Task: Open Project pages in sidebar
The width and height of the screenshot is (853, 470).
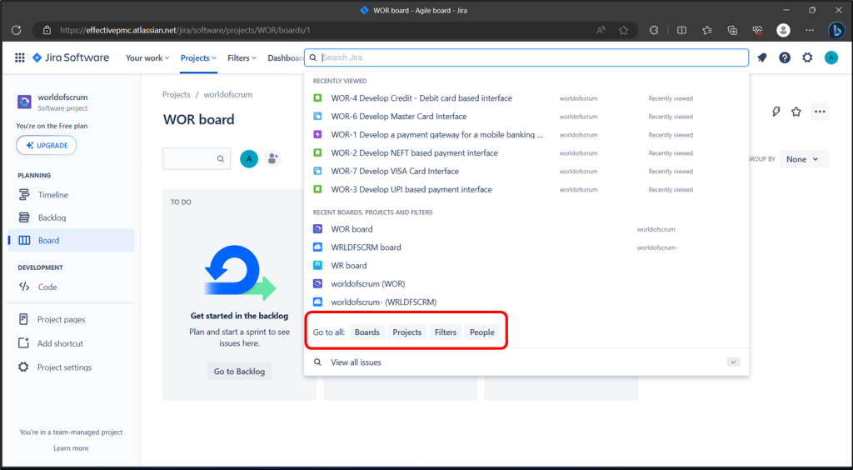Action: pos(71,319)
